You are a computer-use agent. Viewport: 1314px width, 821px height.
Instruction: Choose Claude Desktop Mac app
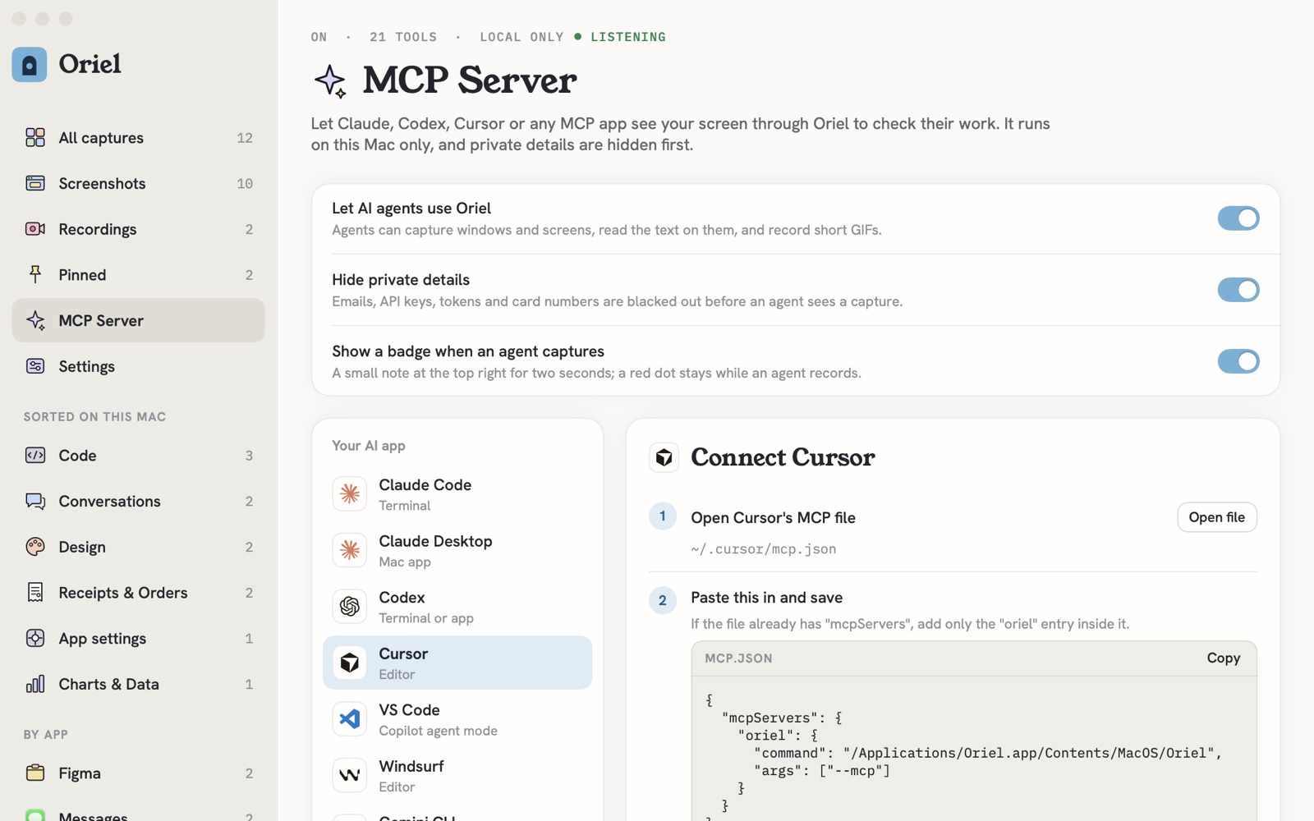[x=457, y=550]
